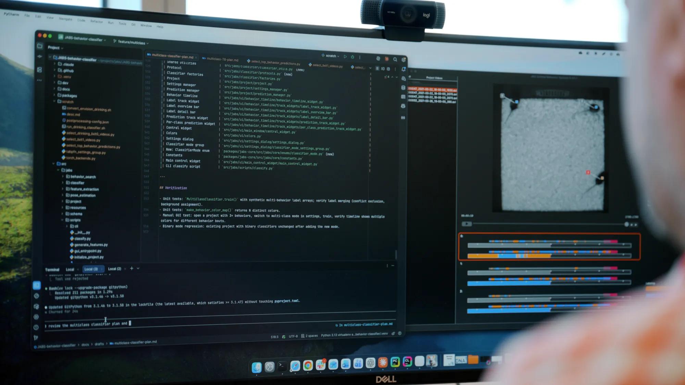Viewport: 685px width, 385px height.
Task: Open the Git tool window icon in left stripe
Action: tap(36, 337)
